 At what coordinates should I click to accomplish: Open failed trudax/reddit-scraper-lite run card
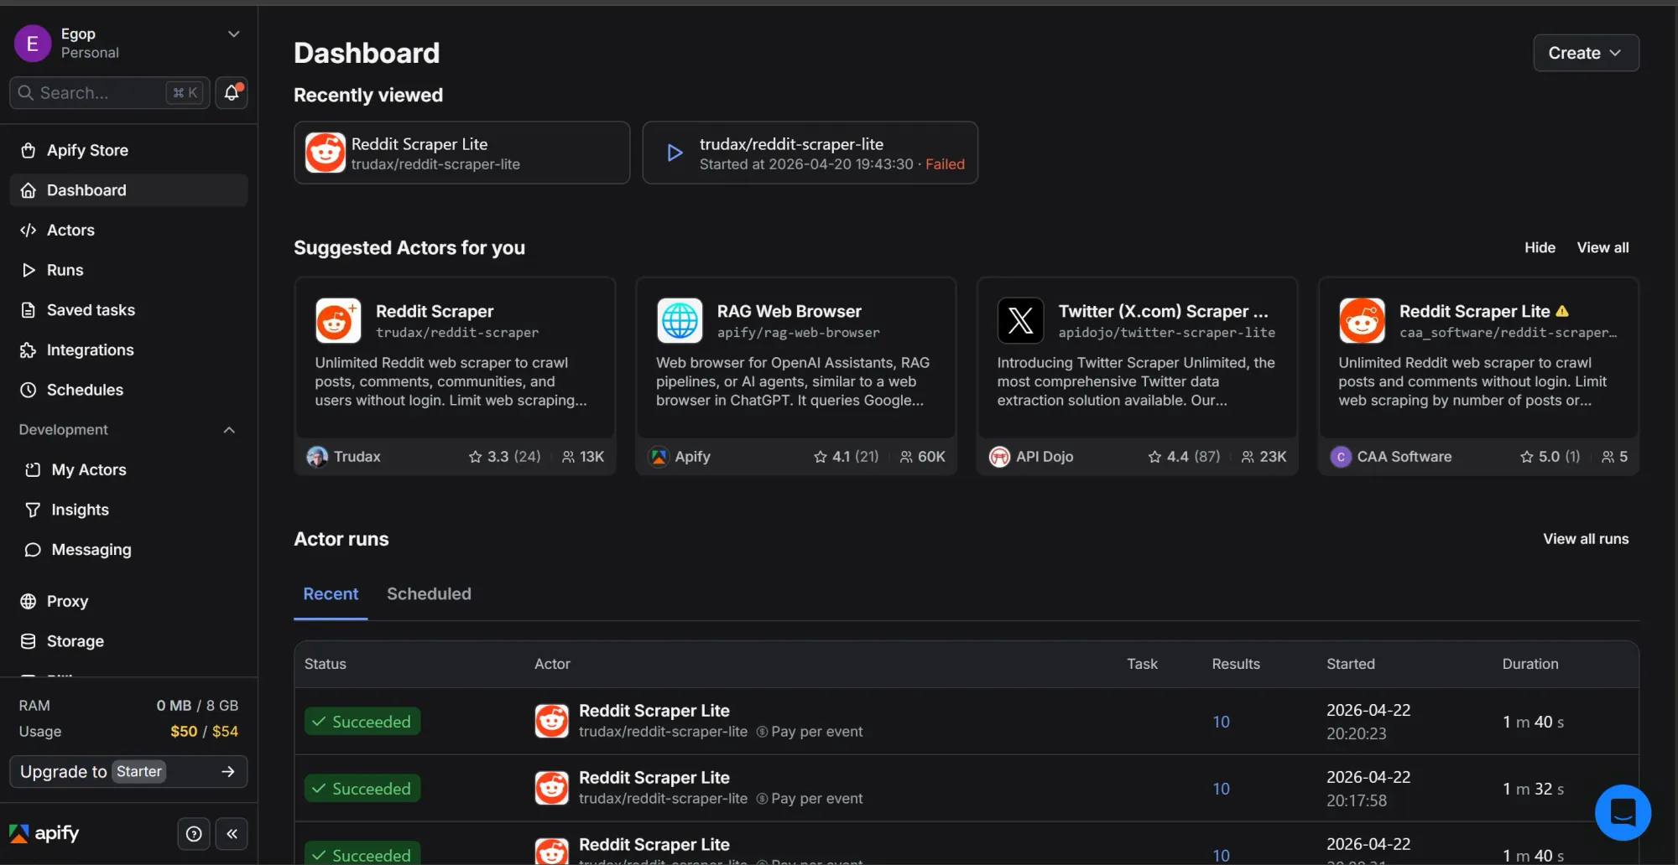[810, 153]
